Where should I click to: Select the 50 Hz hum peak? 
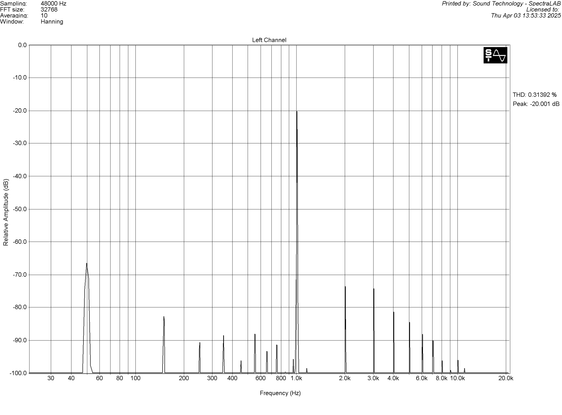(x=87, y=264)
